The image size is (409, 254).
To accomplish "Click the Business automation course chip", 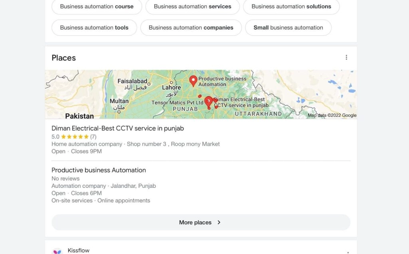I will (97, 6).
